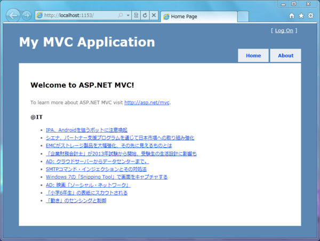This screenshot has height=241, width=320.
Task: Open the browser Home icon
Action: pyautogui.click(x=292, y=15)
